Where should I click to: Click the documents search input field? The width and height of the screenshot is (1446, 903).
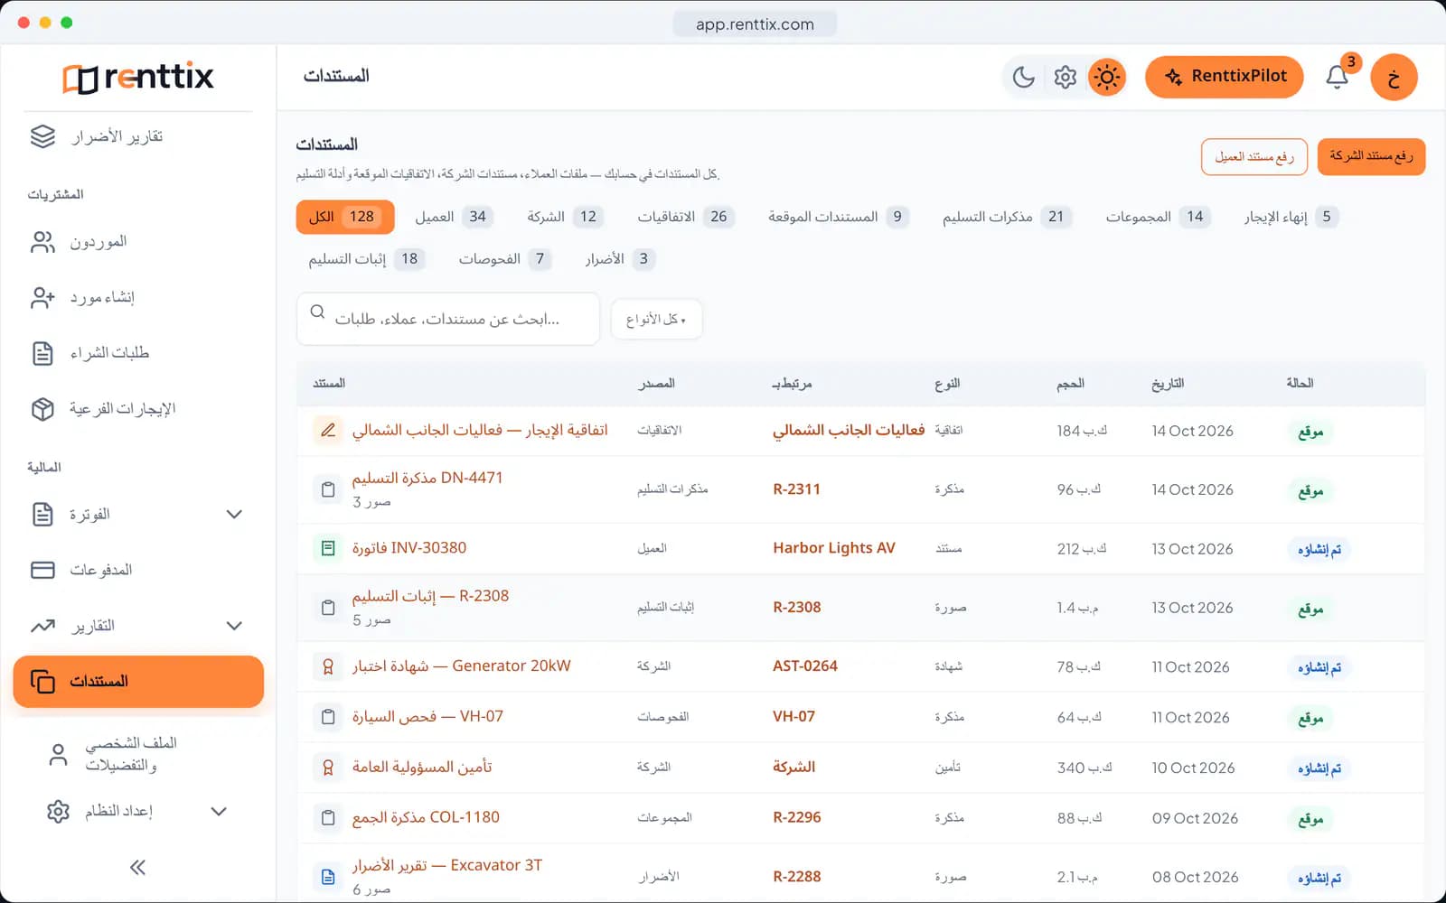[x=448, y=320]
